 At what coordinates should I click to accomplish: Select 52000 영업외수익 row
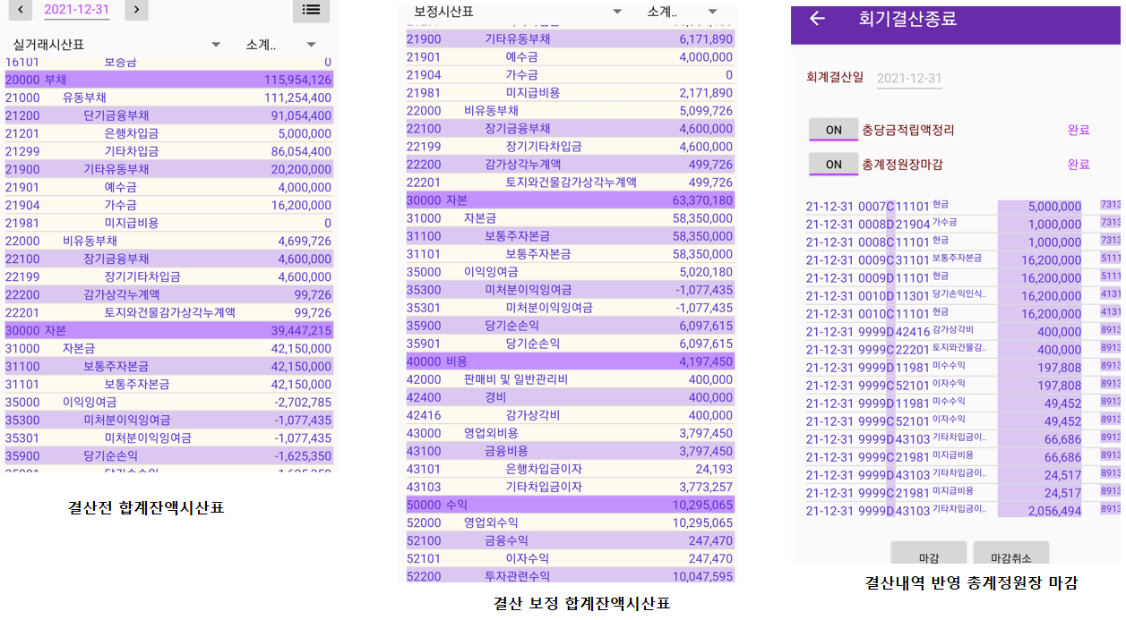coord(570,522)
